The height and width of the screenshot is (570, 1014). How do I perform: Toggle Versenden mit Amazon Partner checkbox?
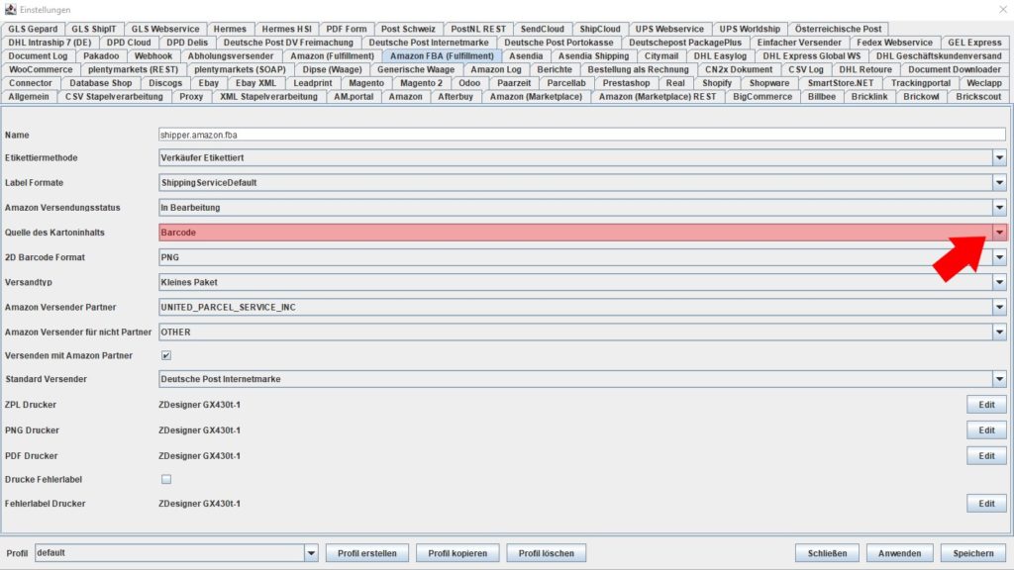166,355
